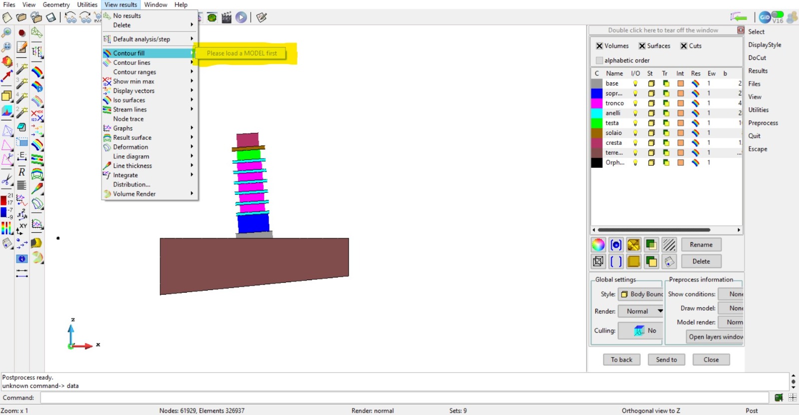Click the wireframe cube style icon
Image resolution: width=799 pixels, height=415 pixels.
pos(598,261)
